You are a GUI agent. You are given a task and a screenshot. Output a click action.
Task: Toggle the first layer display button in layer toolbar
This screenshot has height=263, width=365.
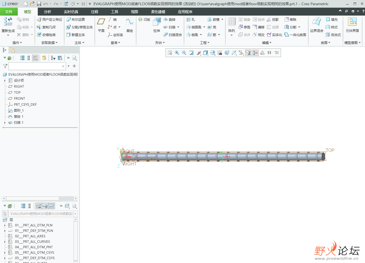pyautogui.click(x=39, y=206)
